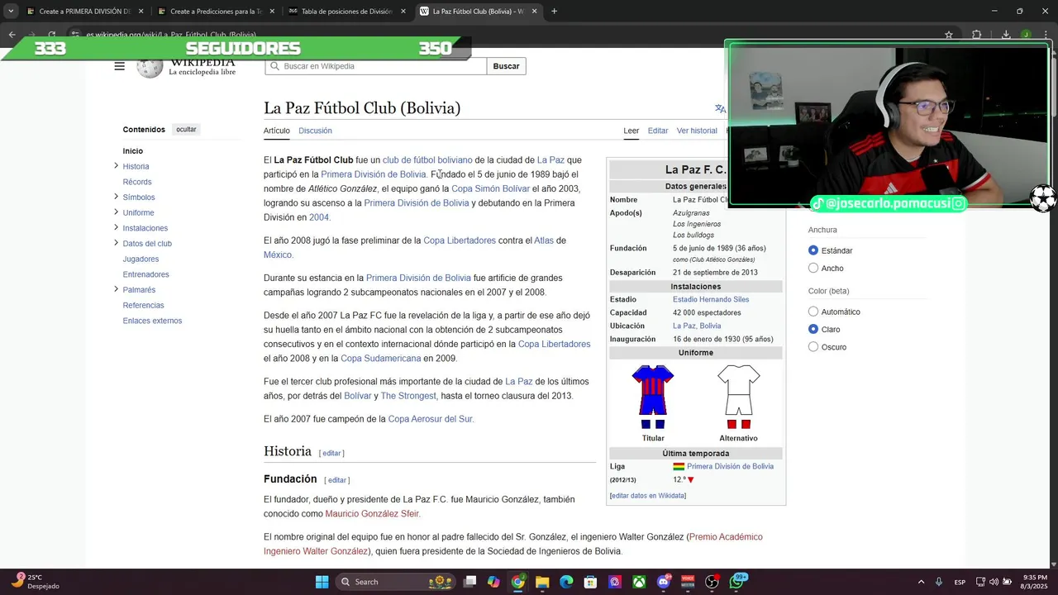1058x595 pixels.
Task: Open the weather widget showing 25°C
Action: coord(35,582)
